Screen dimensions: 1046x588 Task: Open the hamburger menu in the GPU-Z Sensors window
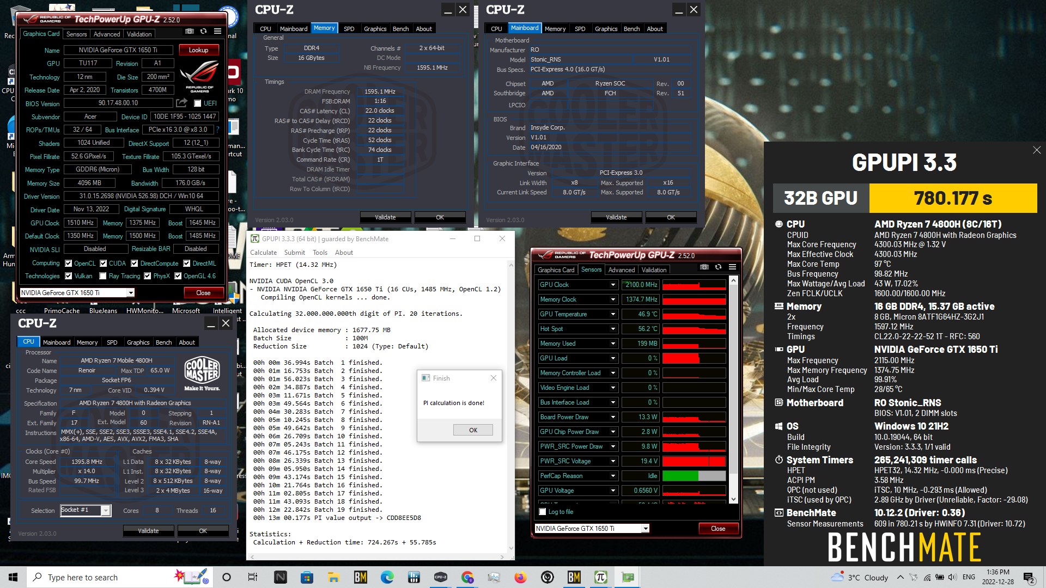pyautogui.click(x=732, y=267)
